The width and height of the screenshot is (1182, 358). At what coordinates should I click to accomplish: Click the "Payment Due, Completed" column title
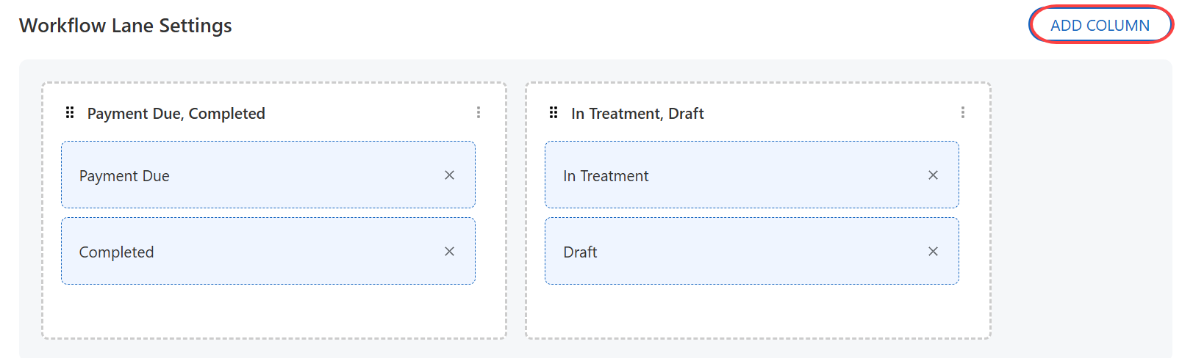coord(176,114)
